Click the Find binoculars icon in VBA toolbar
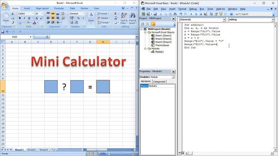 175,14
